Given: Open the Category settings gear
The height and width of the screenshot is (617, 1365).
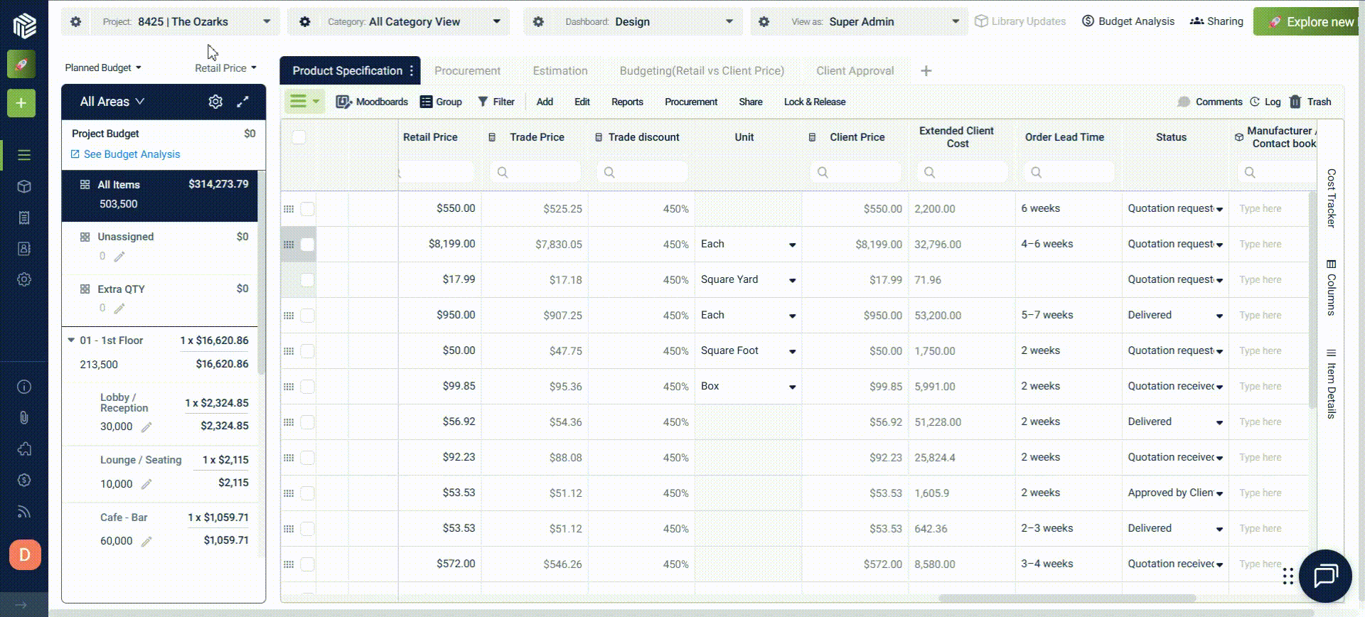Looking at the screenshot, I should (x=304, y=22).
